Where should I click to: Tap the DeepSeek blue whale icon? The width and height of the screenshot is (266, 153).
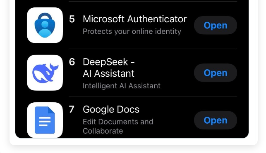(45, 73)
